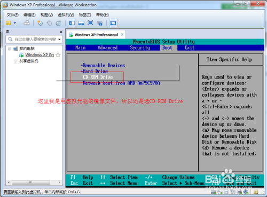Open the snapshot manager icon

tap(59, 23)
